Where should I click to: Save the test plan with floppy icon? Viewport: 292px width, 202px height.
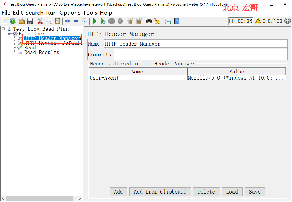pos(30,21)
